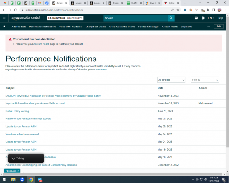The height and width of the screenshot is (183, 229).
Task: Open the settings gear icon
Action: point(203,18)
